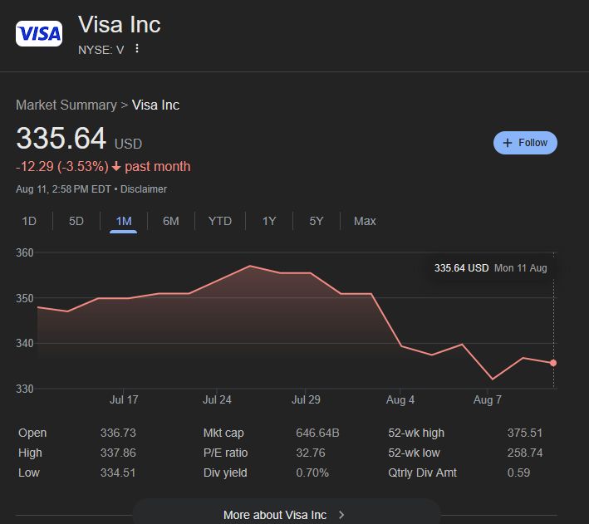Image resolution: width=589 pixels, height=524 pixels.
Task: Click the Jul 24 point on chart axis
Action: [x=217, y=399]
